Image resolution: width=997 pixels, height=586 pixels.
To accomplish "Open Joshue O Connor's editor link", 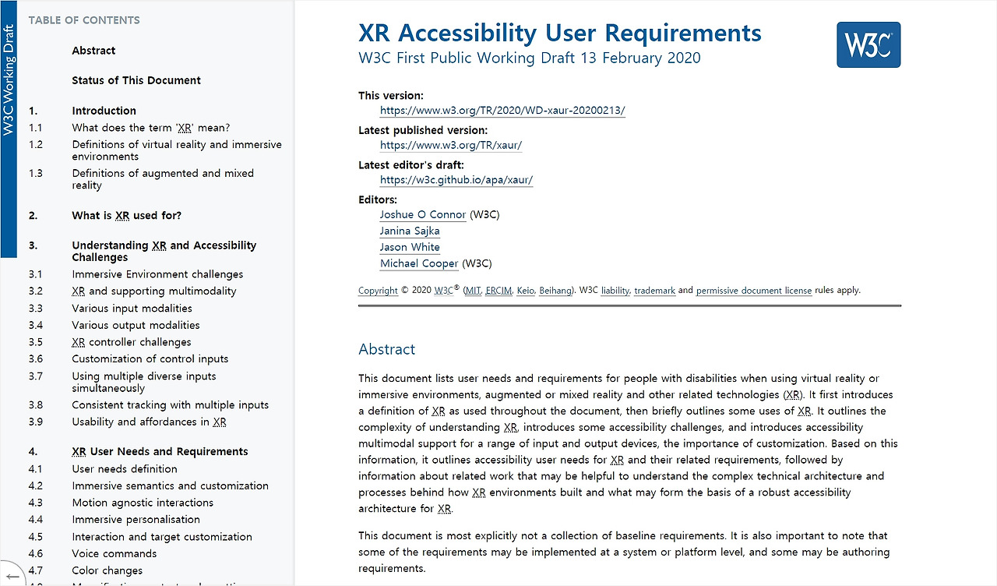I will [x=422, y=214].
